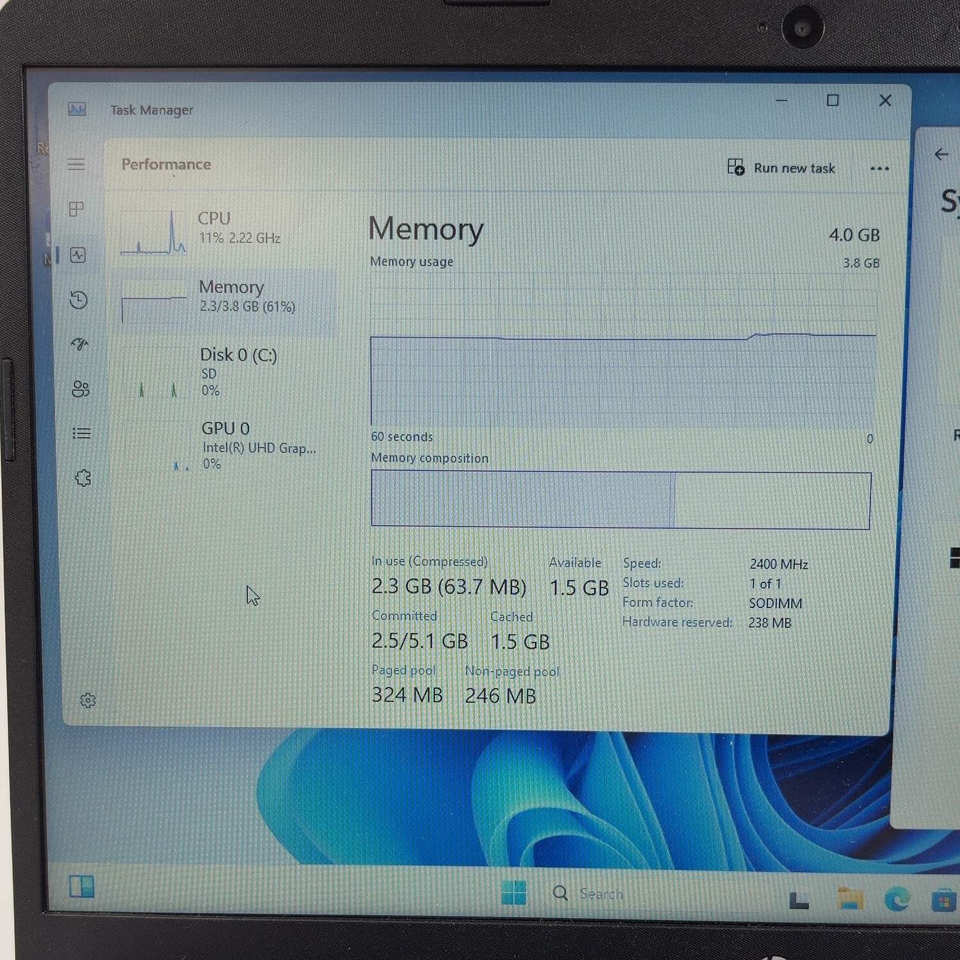Open the Task Manager navigation hamburger menu
The width and height of the screenshot is (960, 960).
point(76,164)
